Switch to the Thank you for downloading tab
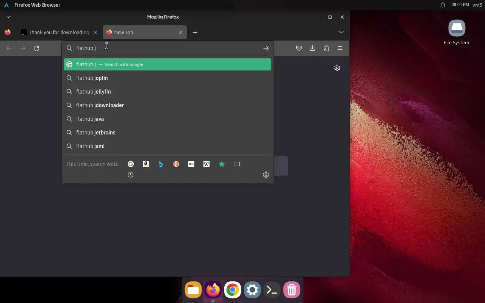 (x=59, y=33)
